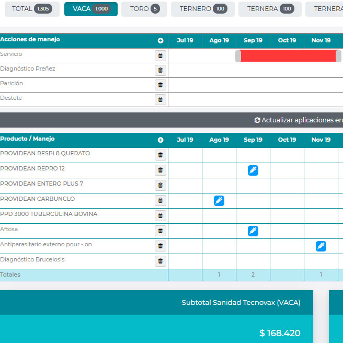The height and width of the screenshot is (343, 343).
Task: Delete PROVIDEAN RESPI 8 QUERATO product
Action: (161, 155)
